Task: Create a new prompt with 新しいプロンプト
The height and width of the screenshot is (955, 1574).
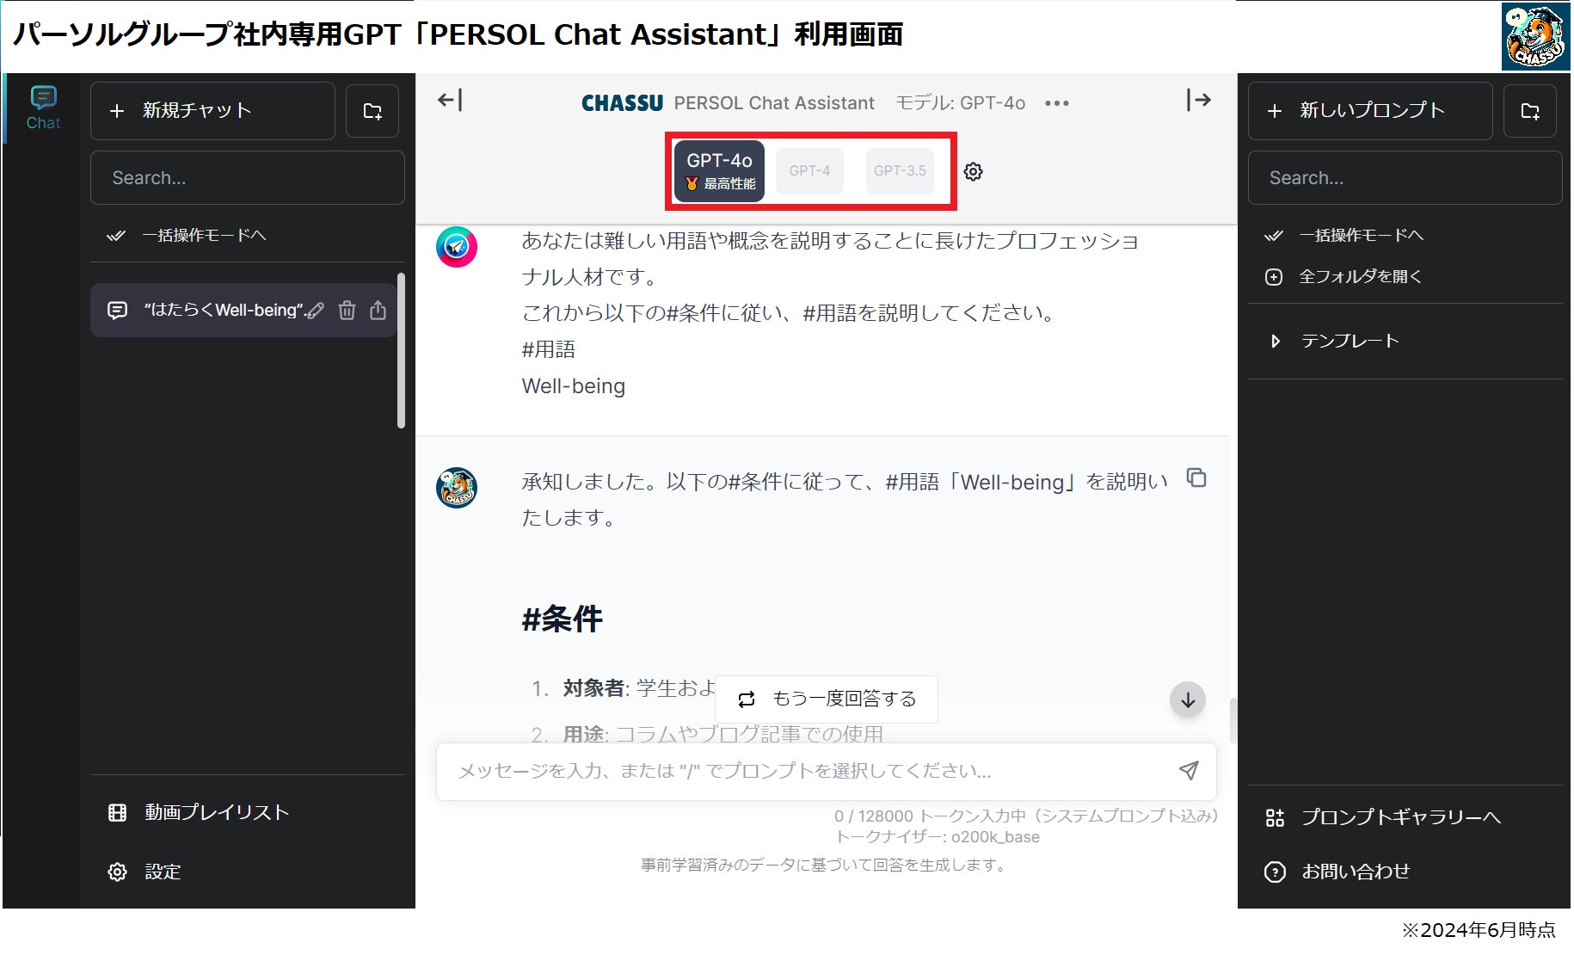Action: [x=1370, y=111]
